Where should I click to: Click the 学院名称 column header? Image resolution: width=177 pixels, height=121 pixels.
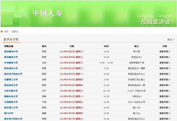click(x=9, y=46)
